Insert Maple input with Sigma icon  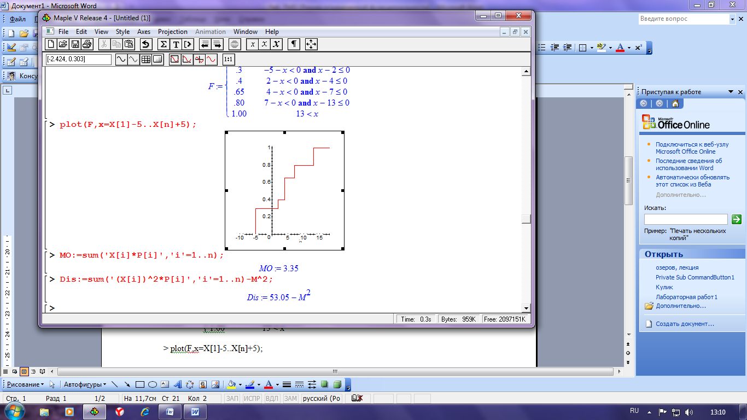tap(164, 44)
